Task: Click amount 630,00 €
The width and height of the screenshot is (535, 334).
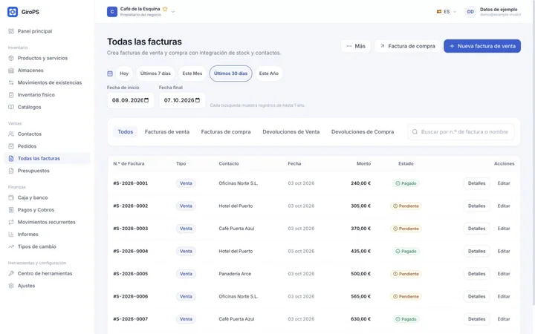Action: (360, 319)
